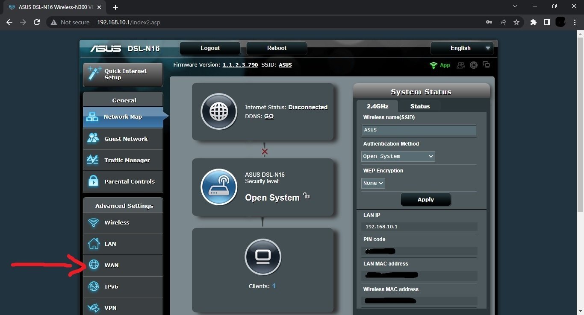Click the open padlock security icon
Image resolution: width=584 pixels, height=315 pixels.
coord(306,196)
